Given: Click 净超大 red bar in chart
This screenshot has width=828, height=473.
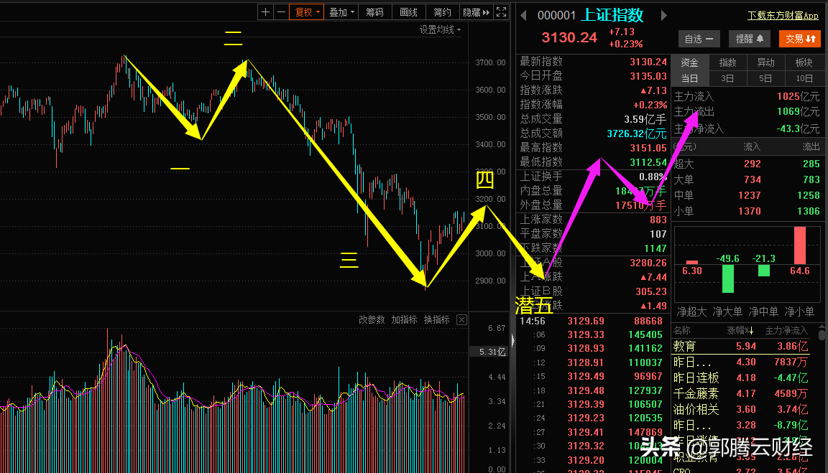Looking at the screenshot, I should coord(691,262).
